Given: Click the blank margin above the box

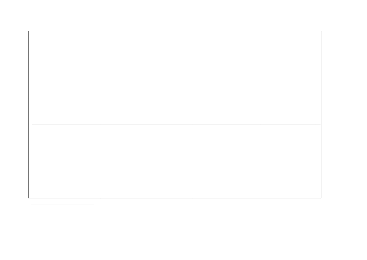Looking at the screenshot, I should coord(175,15).
